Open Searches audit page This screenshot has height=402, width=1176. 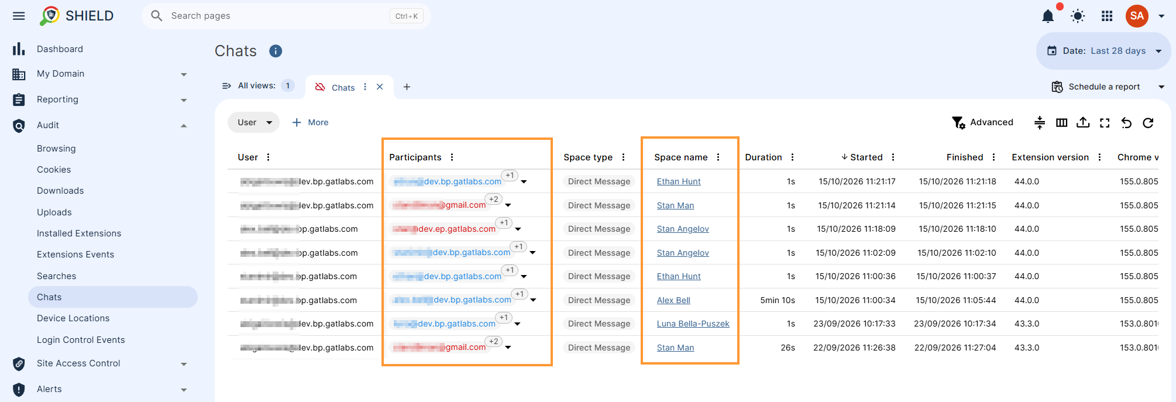(x=56, y=276)
